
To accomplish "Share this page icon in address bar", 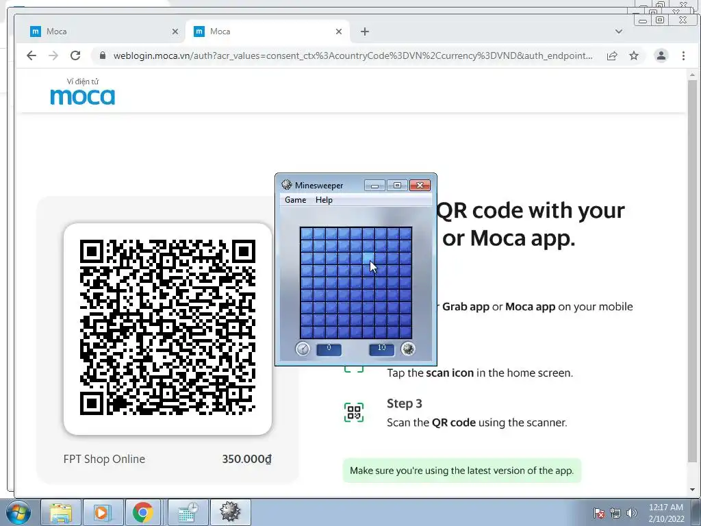I will point(612,55).
